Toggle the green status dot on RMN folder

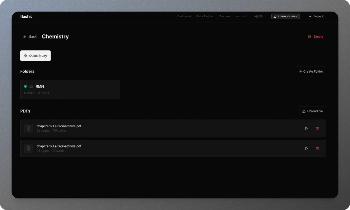25,86
